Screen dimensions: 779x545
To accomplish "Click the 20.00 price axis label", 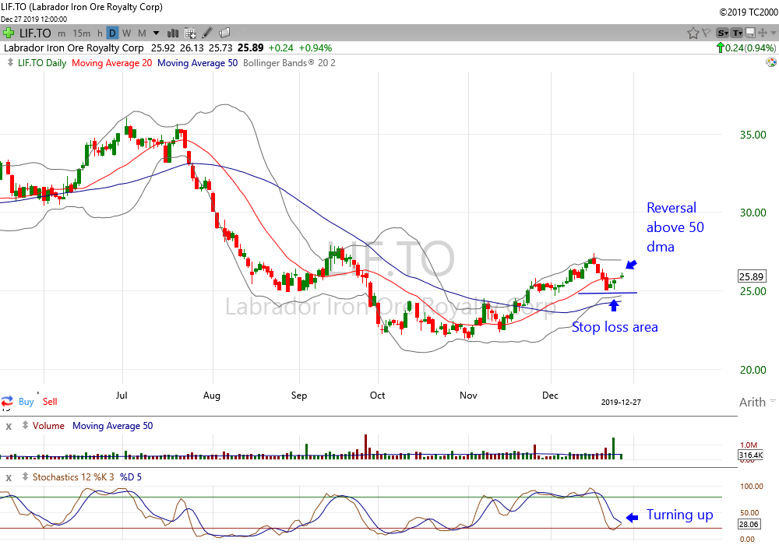I will tap(753, 370).
